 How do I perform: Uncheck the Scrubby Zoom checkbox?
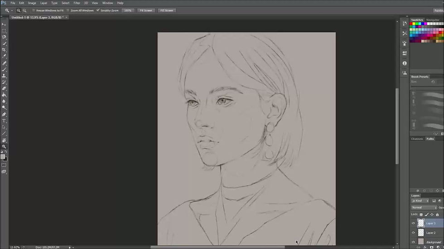tap(98, 10)
